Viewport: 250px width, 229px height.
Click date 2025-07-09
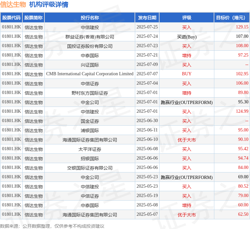pyautogui.click(x=147, y=65)
